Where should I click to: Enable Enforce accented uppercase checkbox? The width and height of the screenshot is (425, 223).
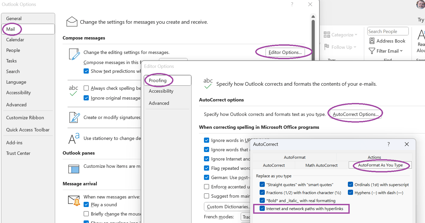pos(207,187)
